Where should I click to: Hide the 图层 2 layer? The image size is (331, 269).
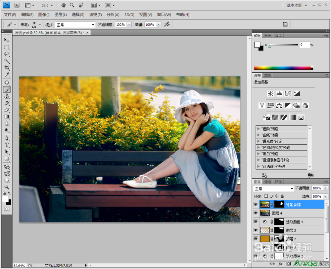[256, 239]
